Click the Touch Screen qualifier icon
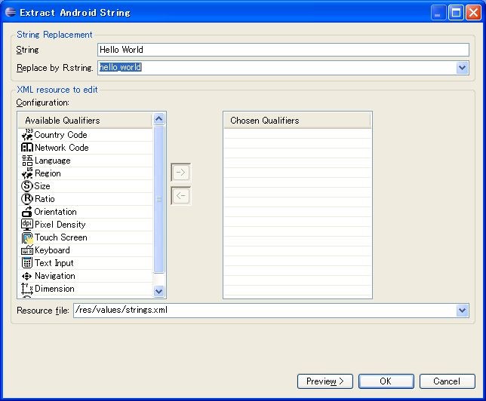Image resolution: width=486 pixels, height=401 pixels. point(27,237)
